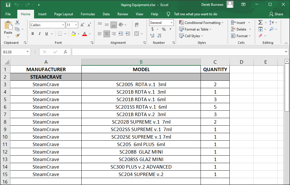
Task: Click the Increase Indent icon
Action: pos(127,34)
